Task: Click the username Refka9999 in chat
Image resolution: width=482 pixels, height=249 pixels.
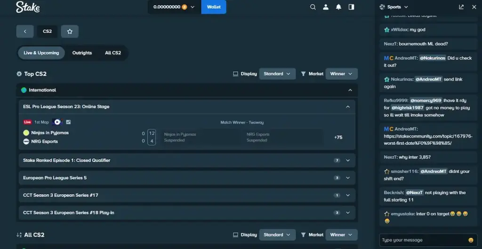Action: pyautogui.click(x=395, y=101)
